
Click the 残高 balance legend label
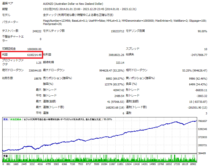[6, 119]
